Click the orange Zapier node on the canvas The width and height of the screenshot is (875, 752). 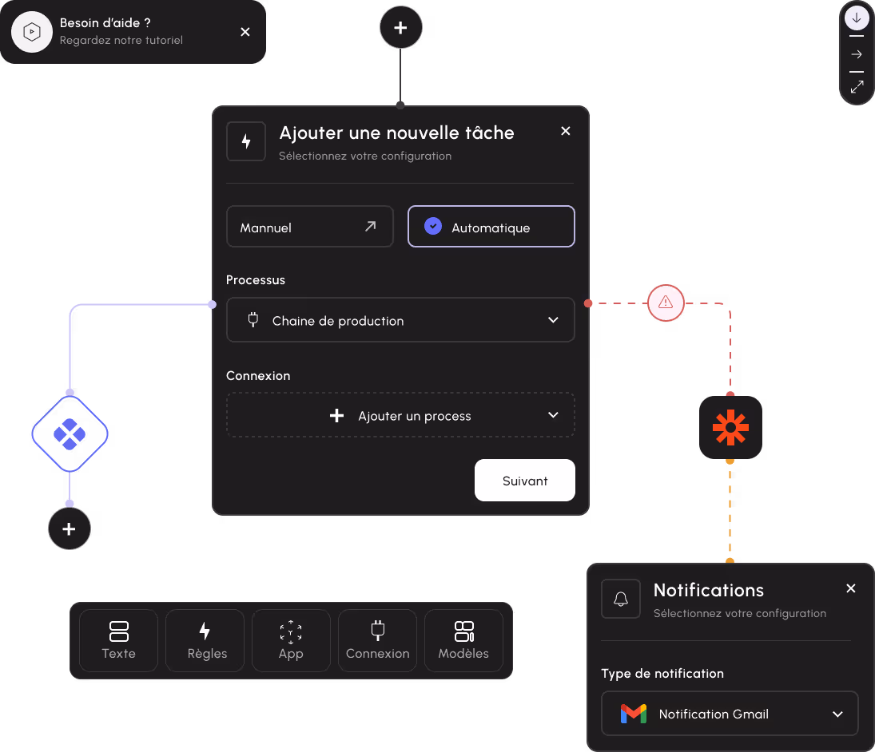click(x=730, y=428)
